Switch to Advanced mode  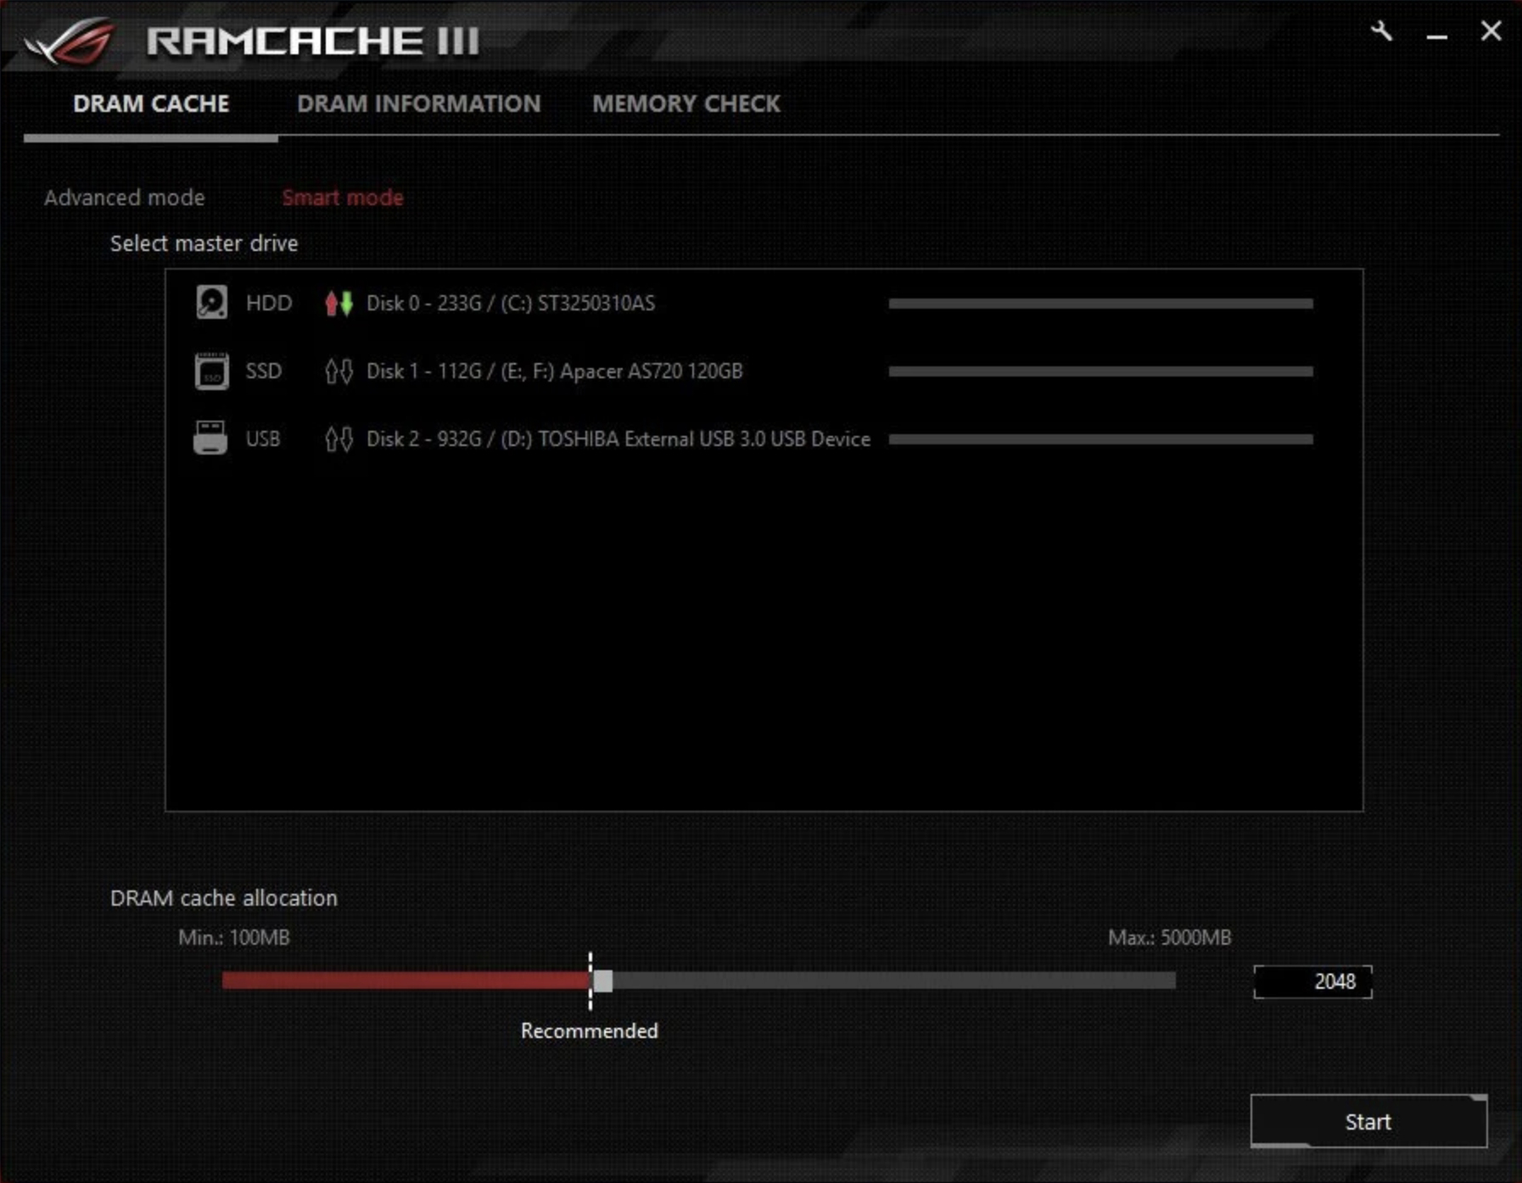125,198
